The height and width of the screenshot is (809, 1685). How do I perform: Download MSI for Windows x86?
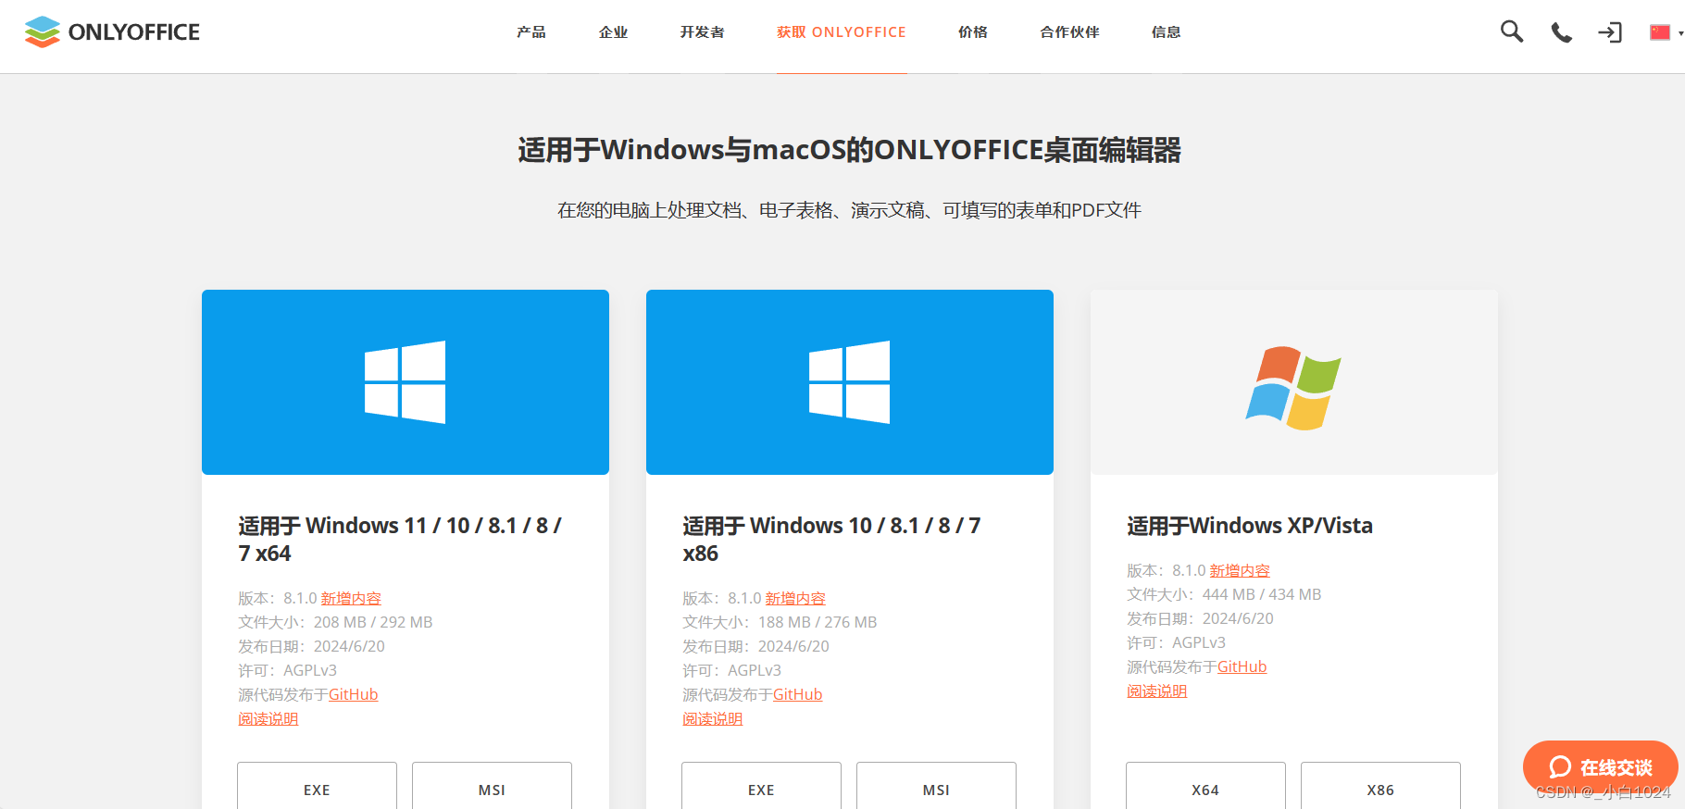pos(936,786)
